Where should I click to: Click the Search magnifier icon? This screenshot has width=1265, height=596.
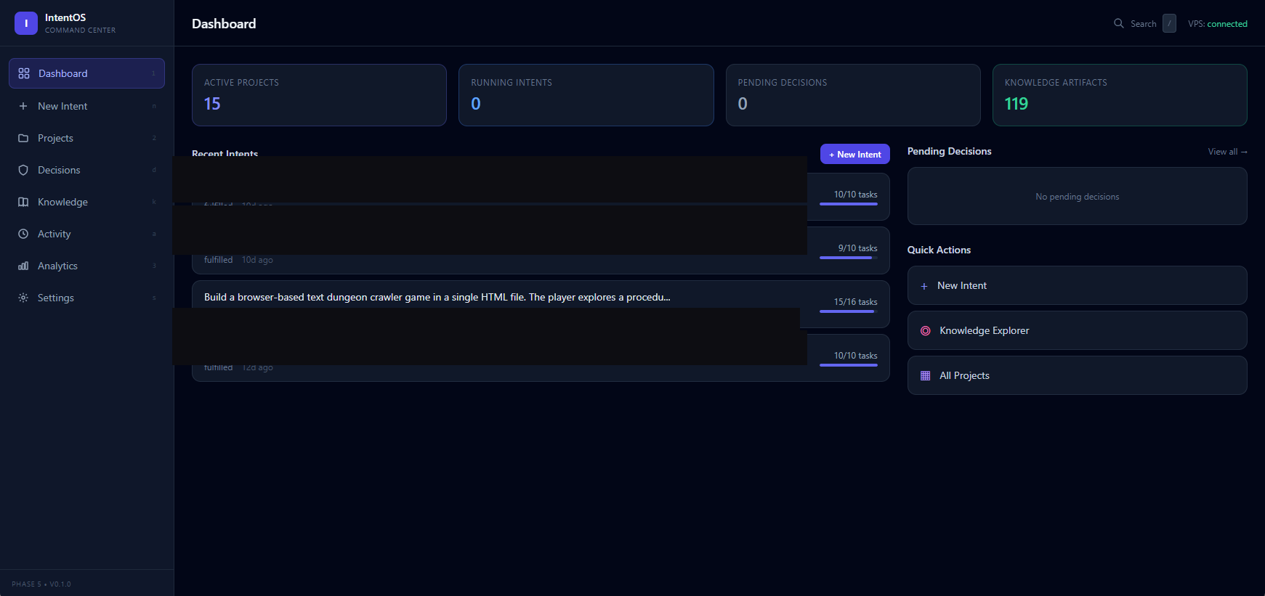1119,23
